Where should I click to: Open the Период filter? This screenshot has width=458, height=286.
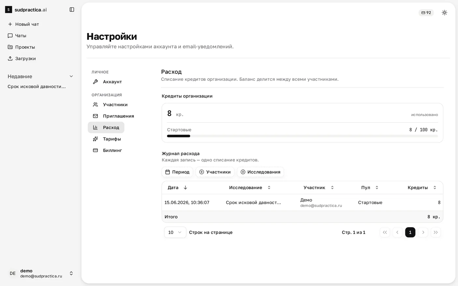pyautogui.click(x=177, y=172)
